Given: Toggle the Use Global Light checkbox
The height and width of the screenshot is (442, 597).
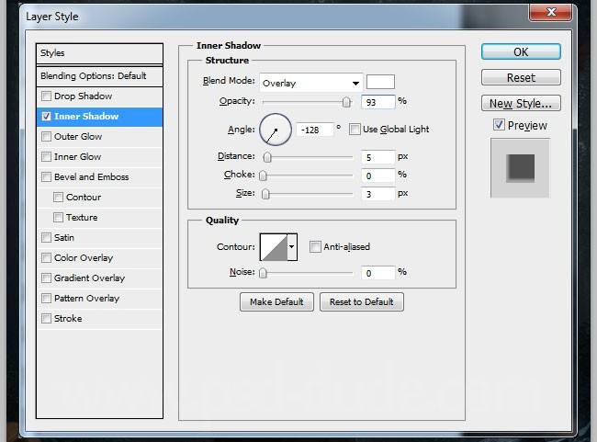Looking at the screenshot, I should point(355,130).
